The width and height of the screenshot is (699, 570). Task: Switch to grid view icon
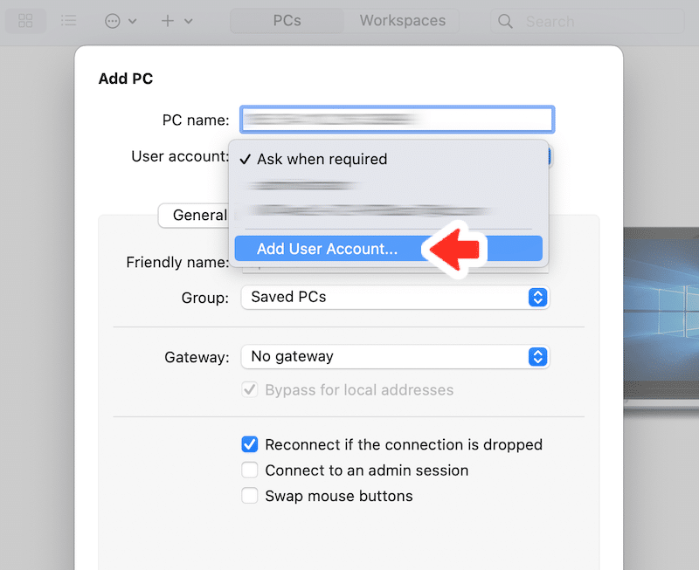coord(25,20)
